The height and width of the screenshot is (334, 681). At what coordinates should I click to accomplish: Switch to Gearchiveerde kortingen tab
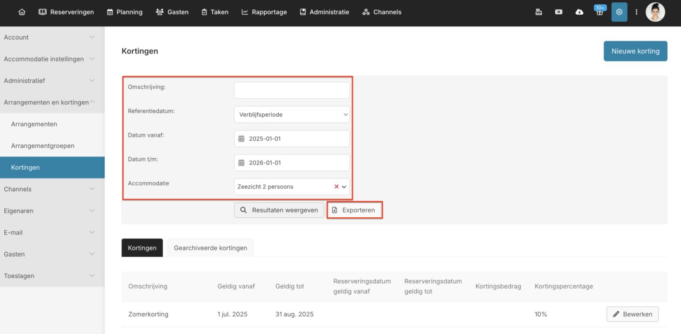coord(210,248)
